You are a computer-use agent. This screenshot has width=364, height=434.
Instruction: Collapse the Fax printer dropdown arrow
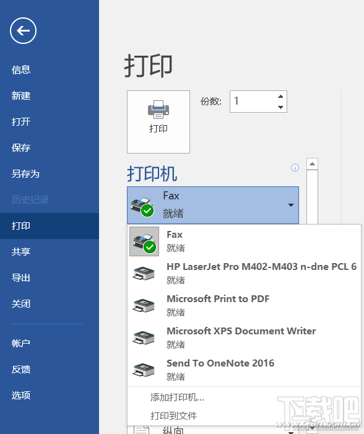[x=291, y=205]
